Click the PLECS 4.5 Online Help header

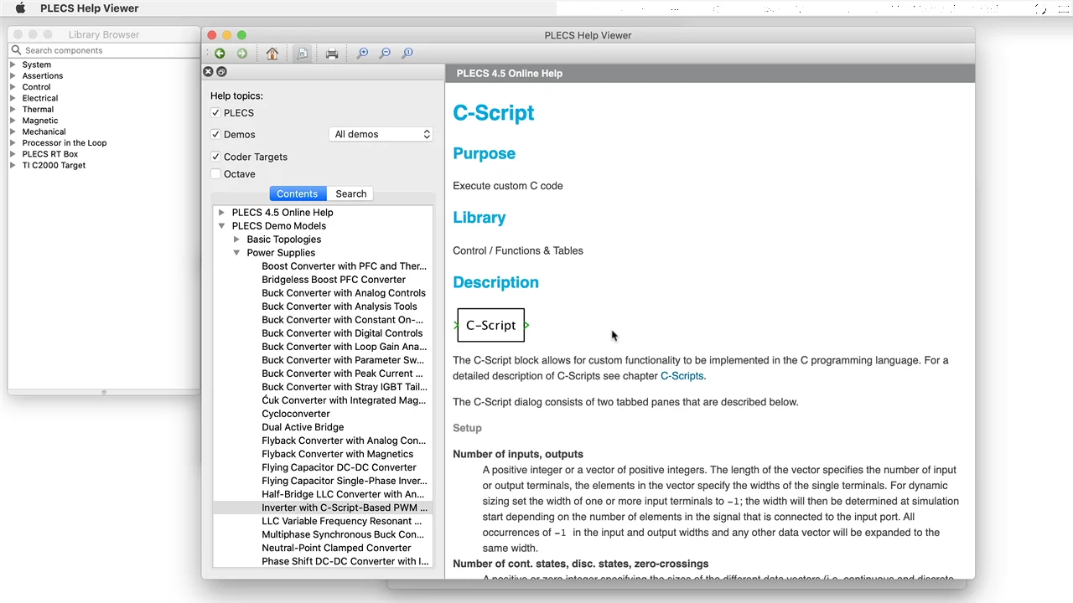point(510,74)
